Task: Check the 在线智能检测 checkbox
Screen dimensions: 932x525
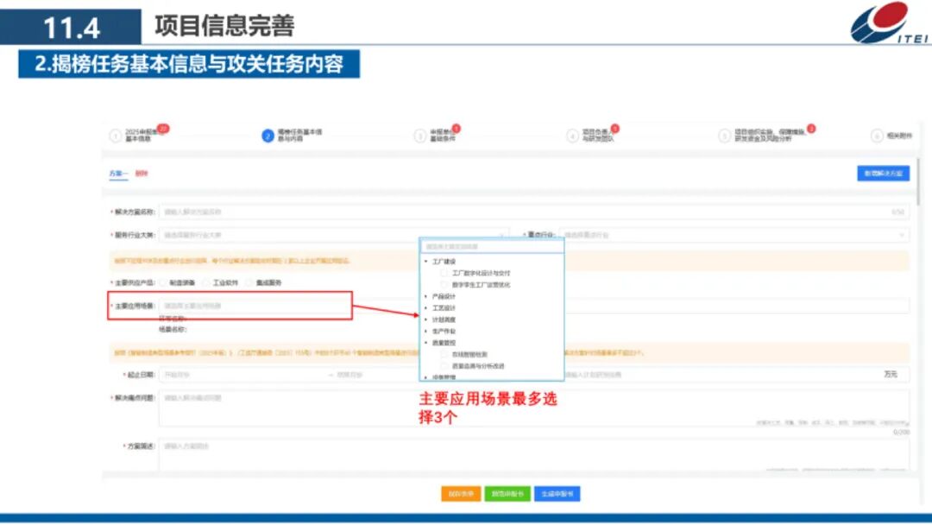Action: click(x=444, y=354)
